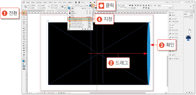Open the fill swatch arrow dropdown
The height and width of the screenshot is (95, 196).
(93, 6)
